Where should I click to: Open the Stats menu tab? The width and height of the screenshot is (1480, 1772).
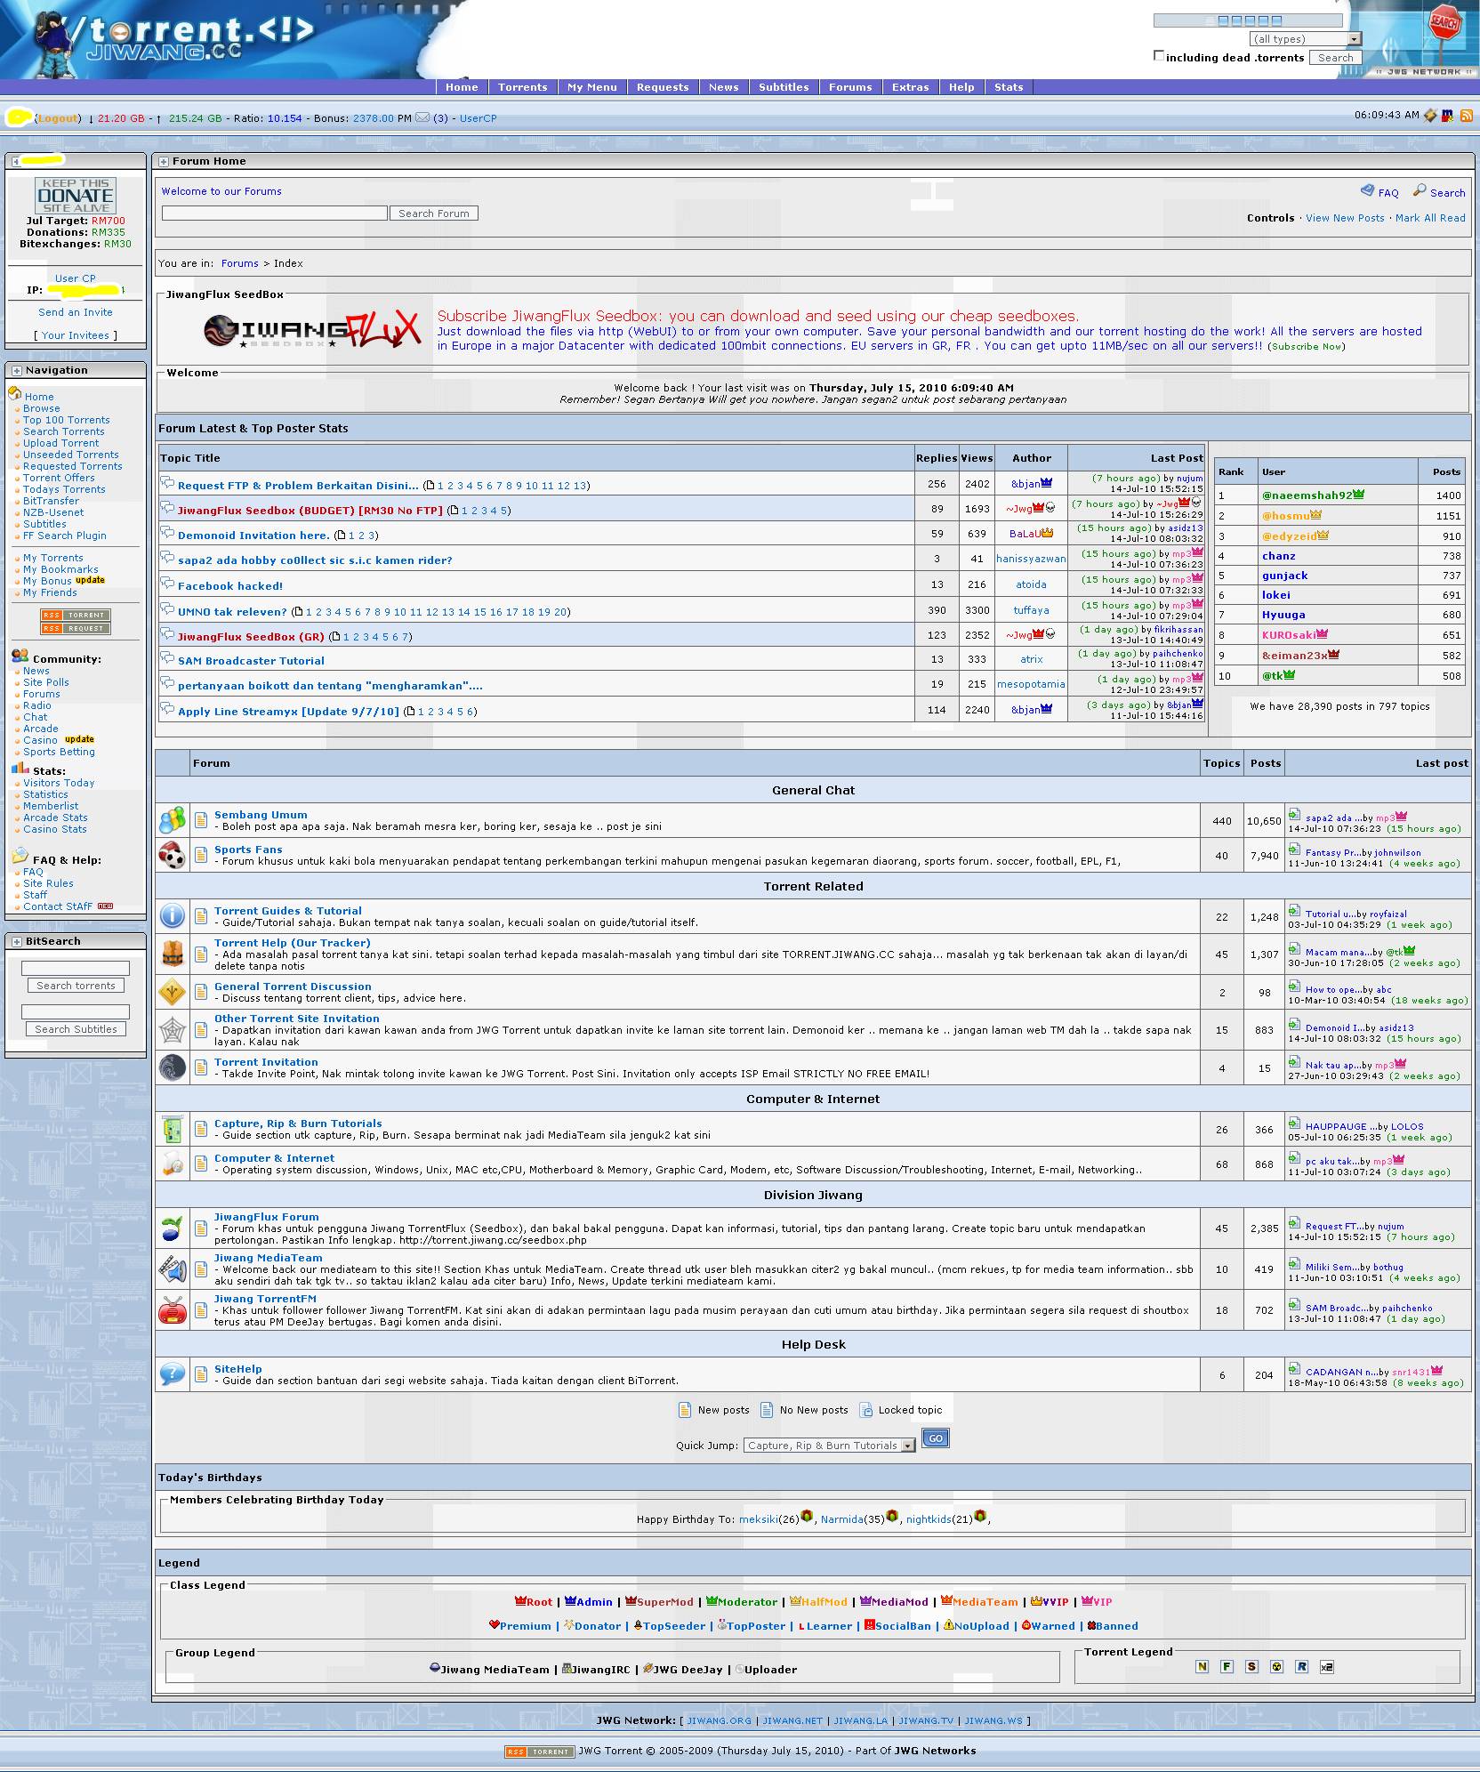pos(1009,87)
